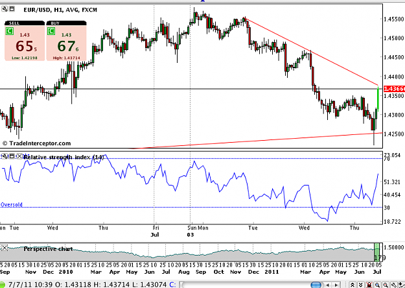
Task: Click the left arrow scroll button
Action: (x=328, y=285)
